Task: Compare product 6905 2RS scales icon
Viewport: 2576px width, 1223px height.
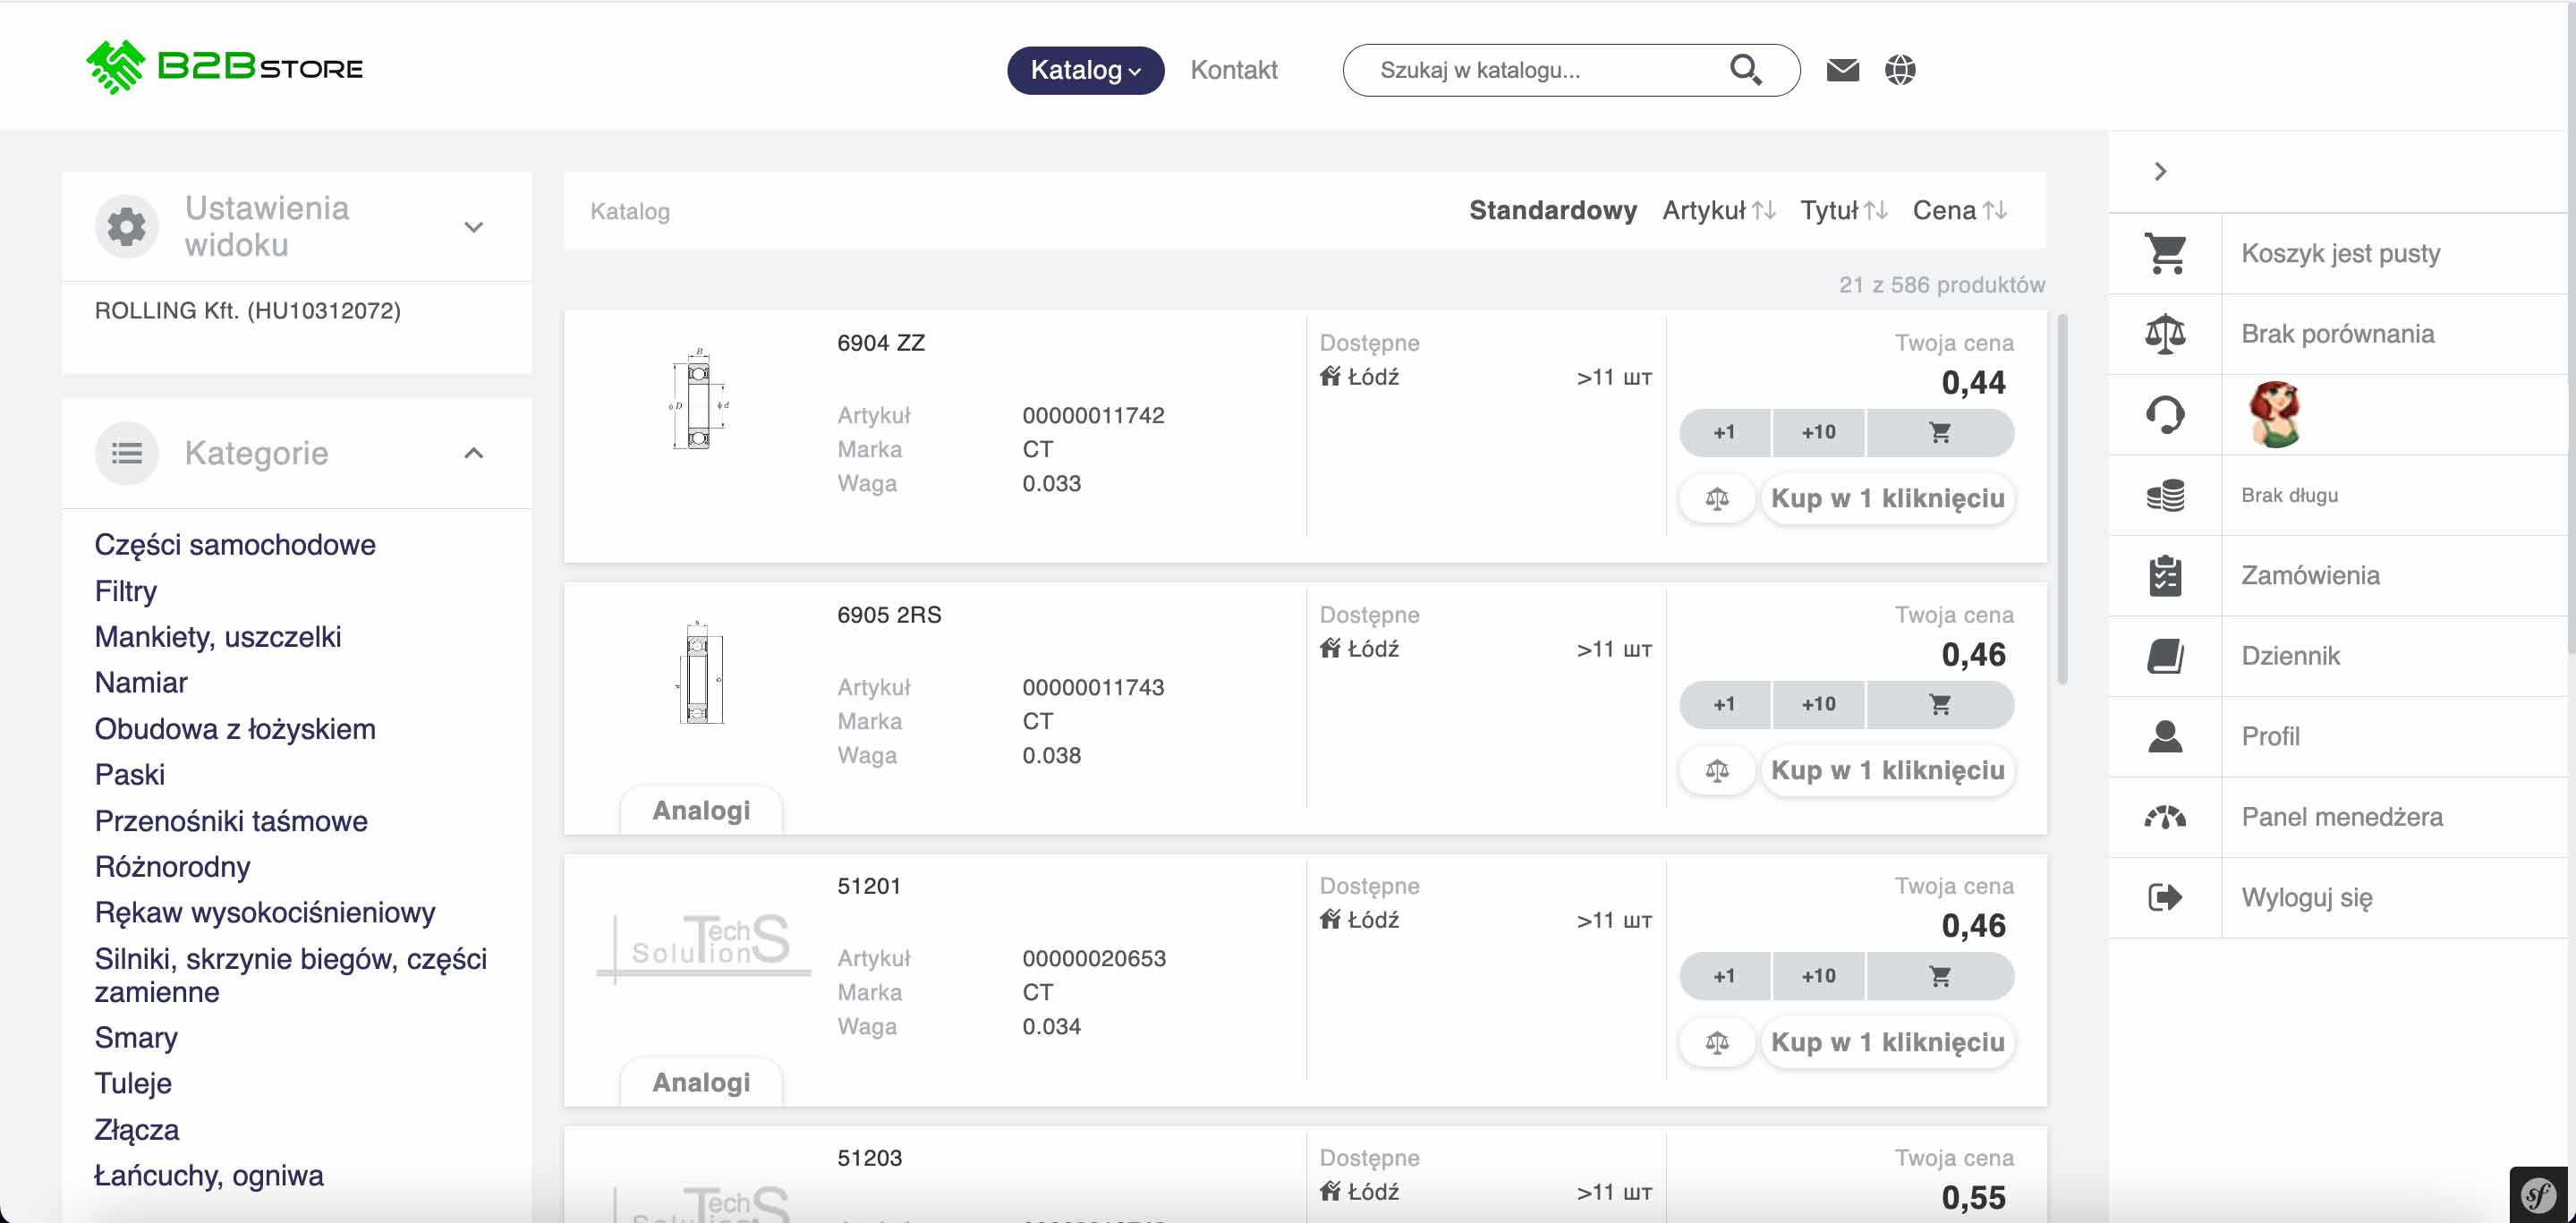Action: pyautogui.click(x=1716, y=770)
